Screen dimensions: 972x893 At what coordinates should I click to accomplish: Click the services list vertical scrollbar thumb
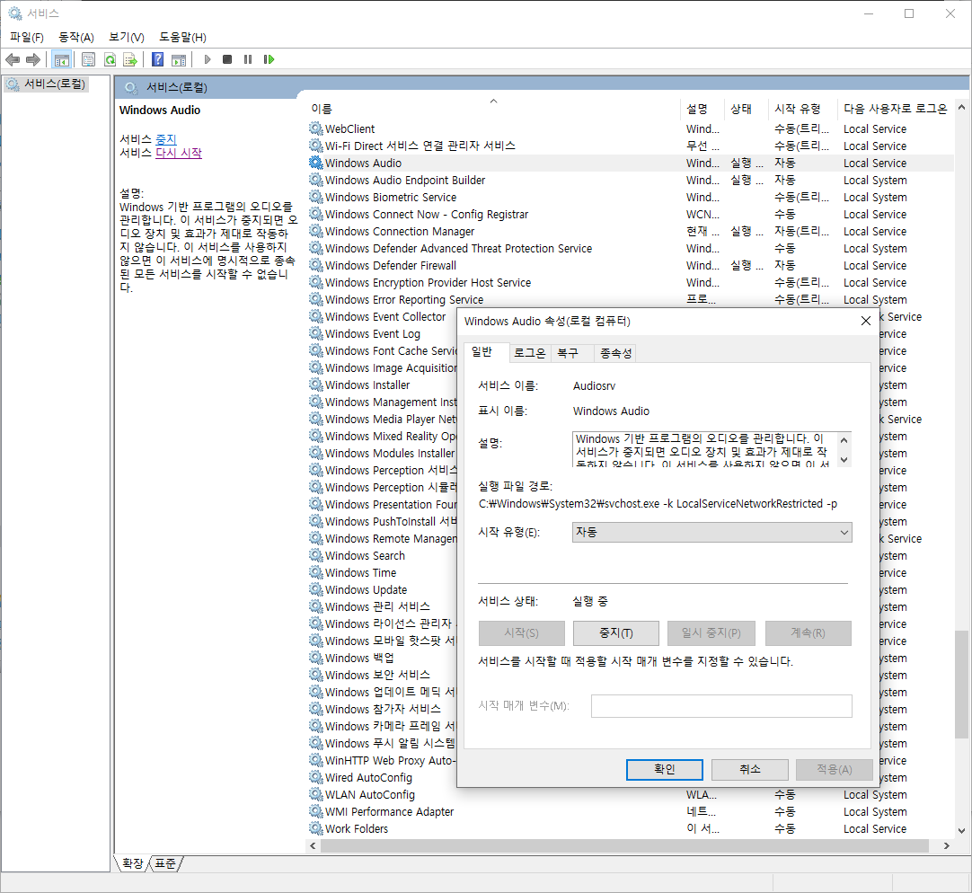point(961,685)
